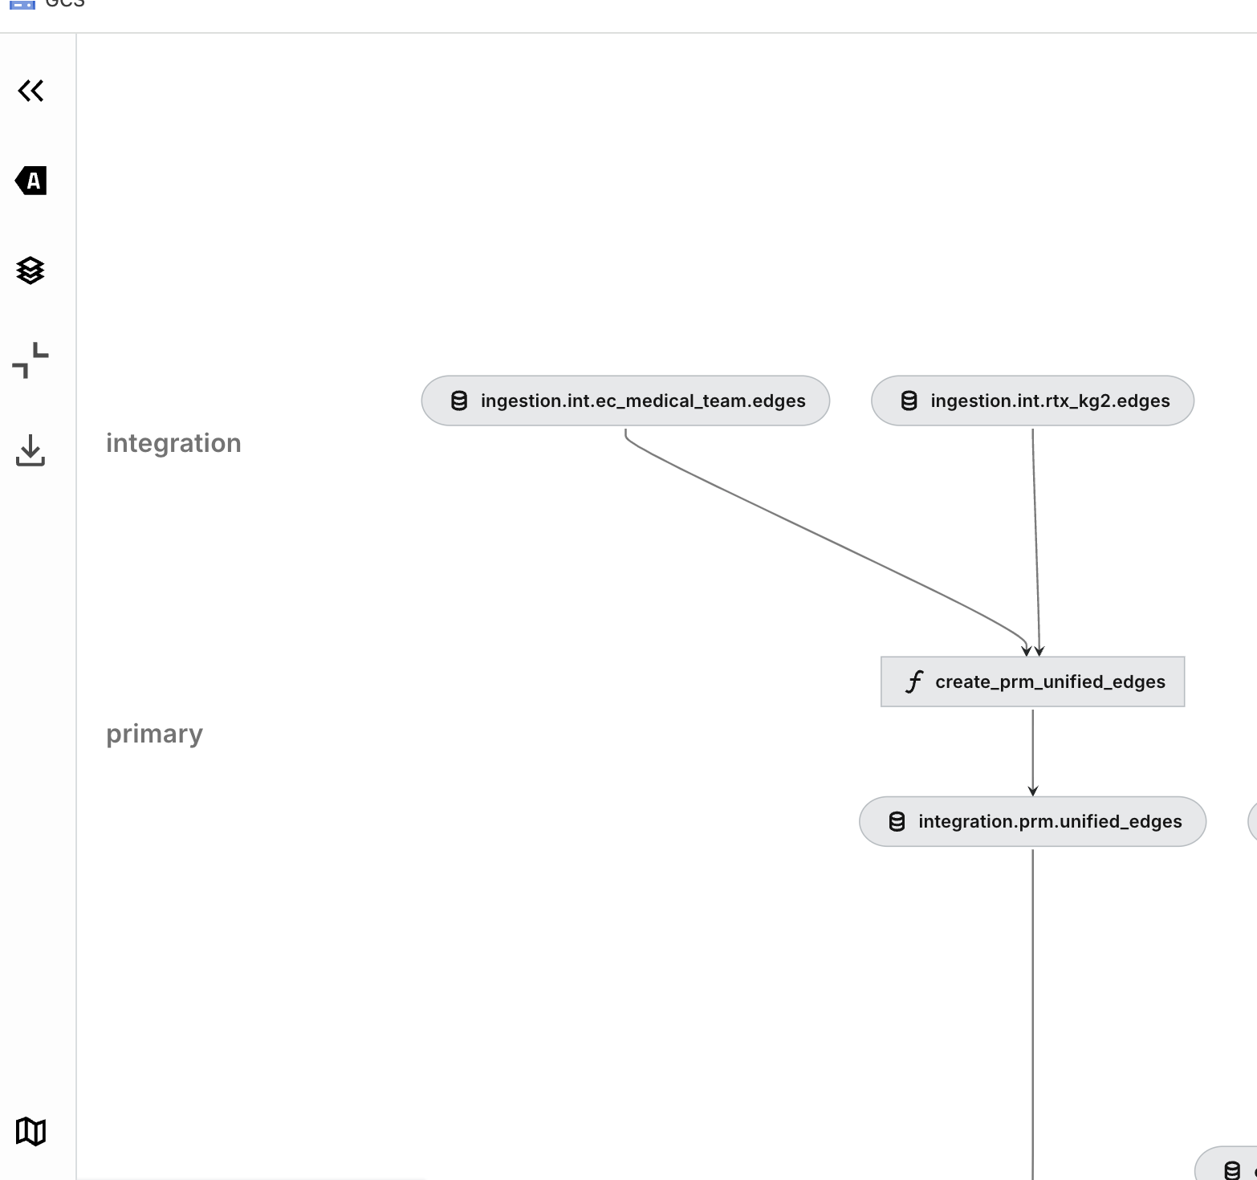Collapse the left sidebar with double chevrons

pos(31,91)
